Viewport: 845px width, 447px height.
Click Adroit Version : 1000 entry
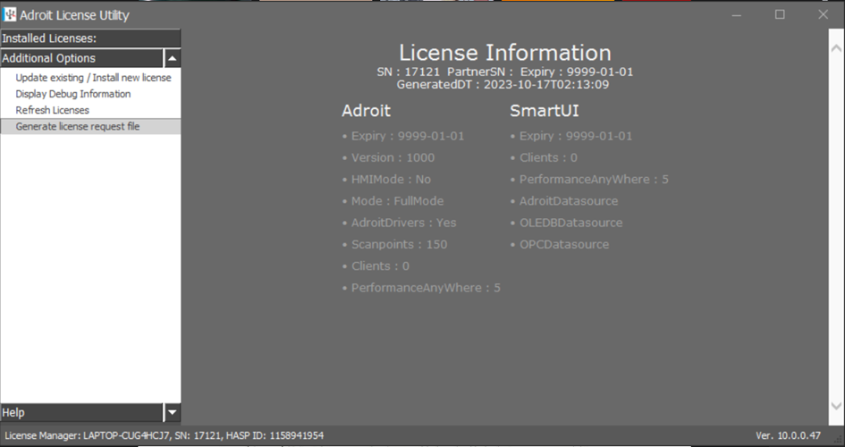click(x=393, y=158)
